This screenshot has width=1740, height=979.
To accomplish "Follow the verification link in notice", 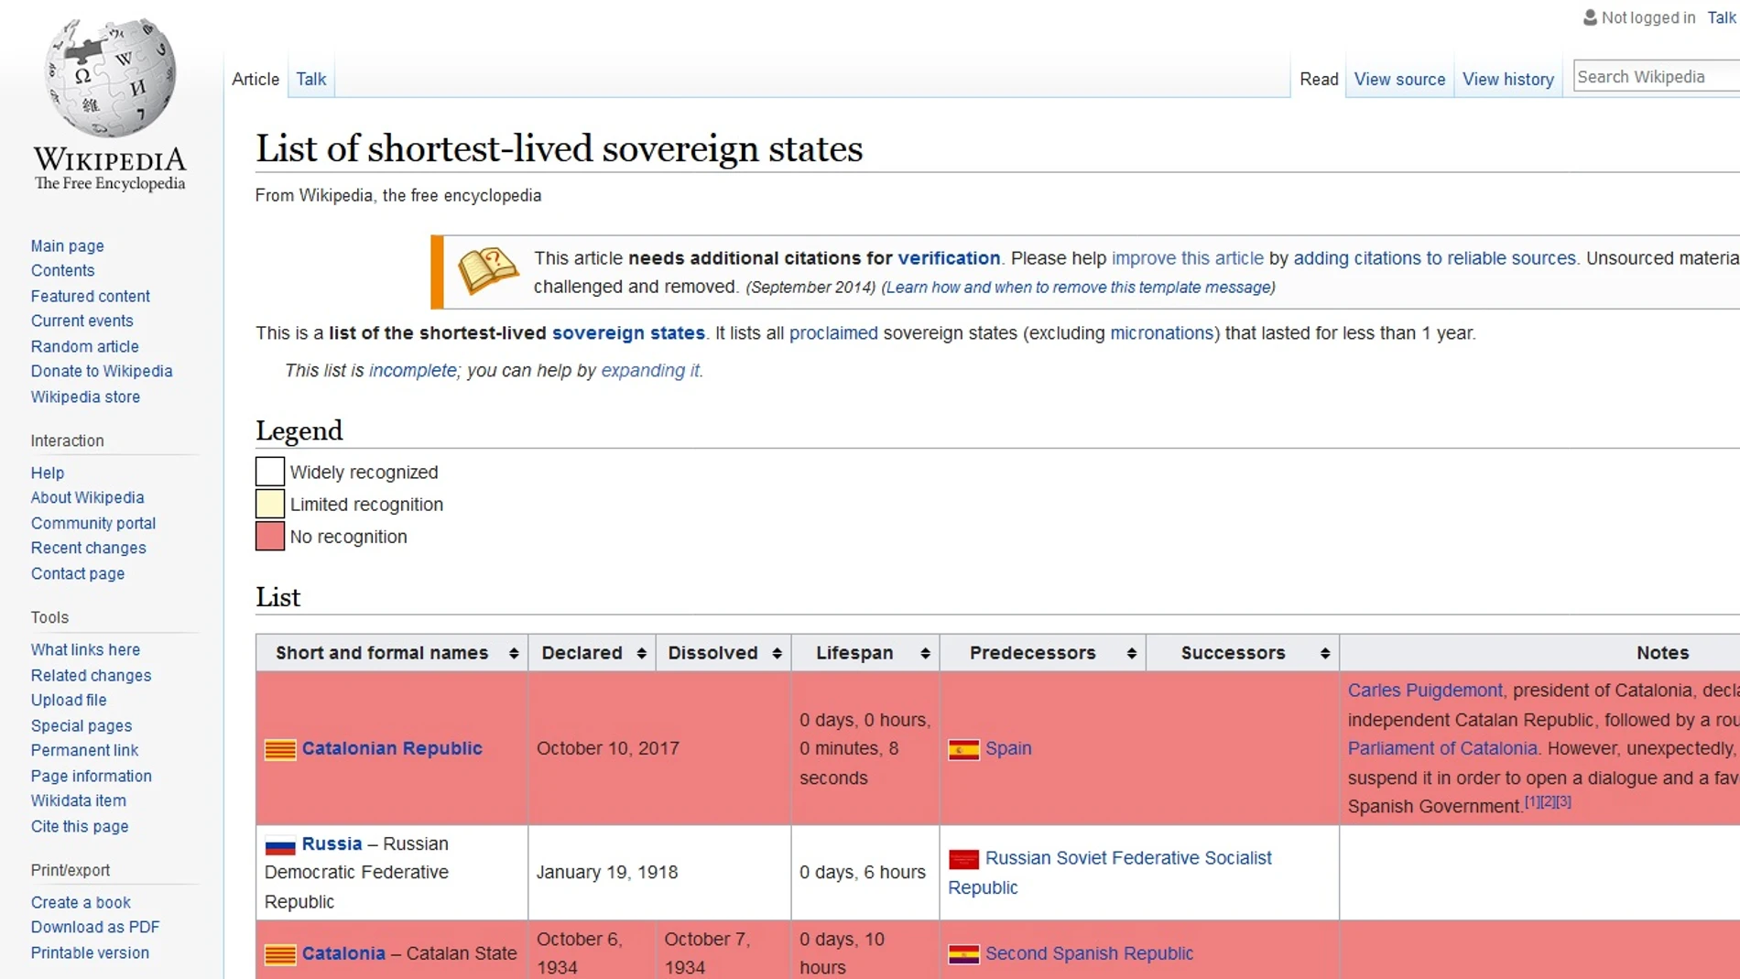I will click(949, 258).
